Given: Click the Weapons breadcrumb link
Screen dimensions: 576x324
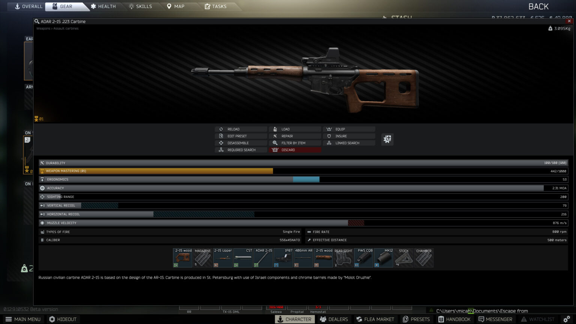Looking at the screenshot, I should 43,28.
